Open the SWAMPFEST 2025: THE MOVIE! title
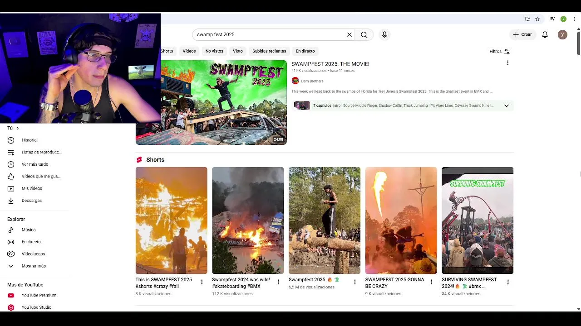 click(330, 64)
